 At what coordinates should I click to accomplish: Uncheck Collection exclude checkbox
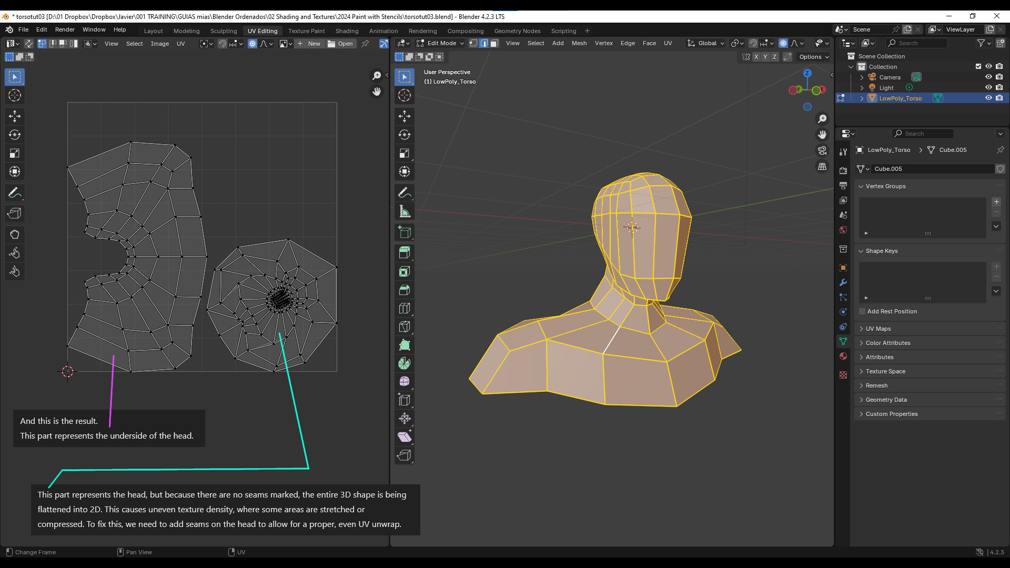click(978, 66)
